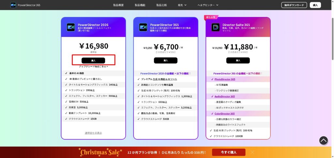Open the アップグレード版はこちら link
334x158 pixels.
pyautogui.click(x=93, y=66)
